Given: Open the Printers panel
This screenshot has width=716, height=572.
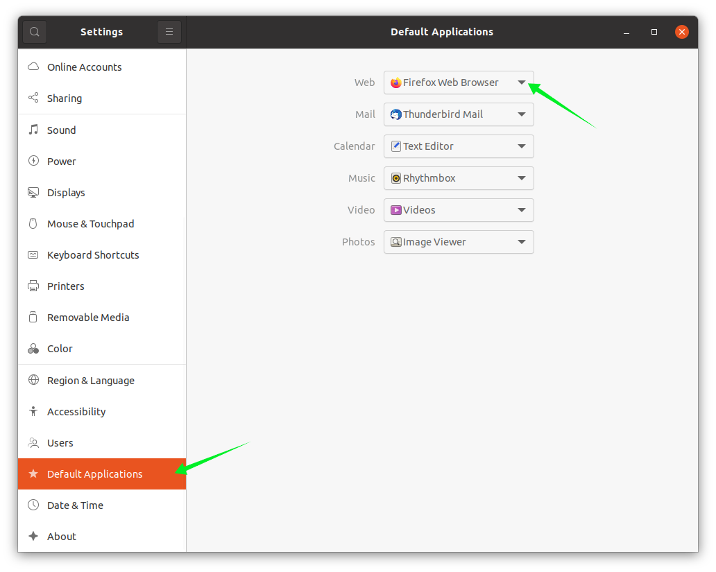Looking at the screenshot, I should pos(102,286).
